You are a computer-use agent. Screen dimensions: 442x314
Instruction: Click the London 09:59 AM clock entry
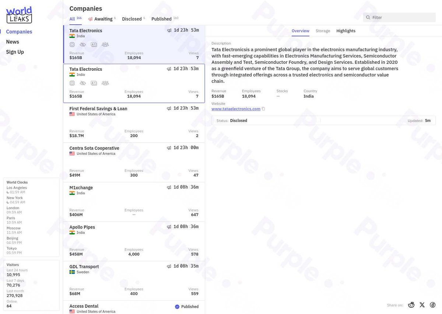14,210
